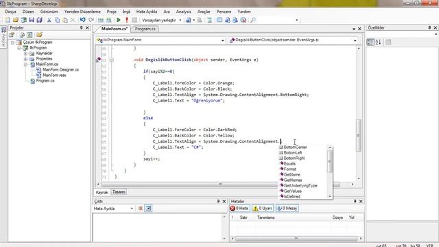
Task: Open the Hata Ayıklama menu
Action: coord(146,12)
